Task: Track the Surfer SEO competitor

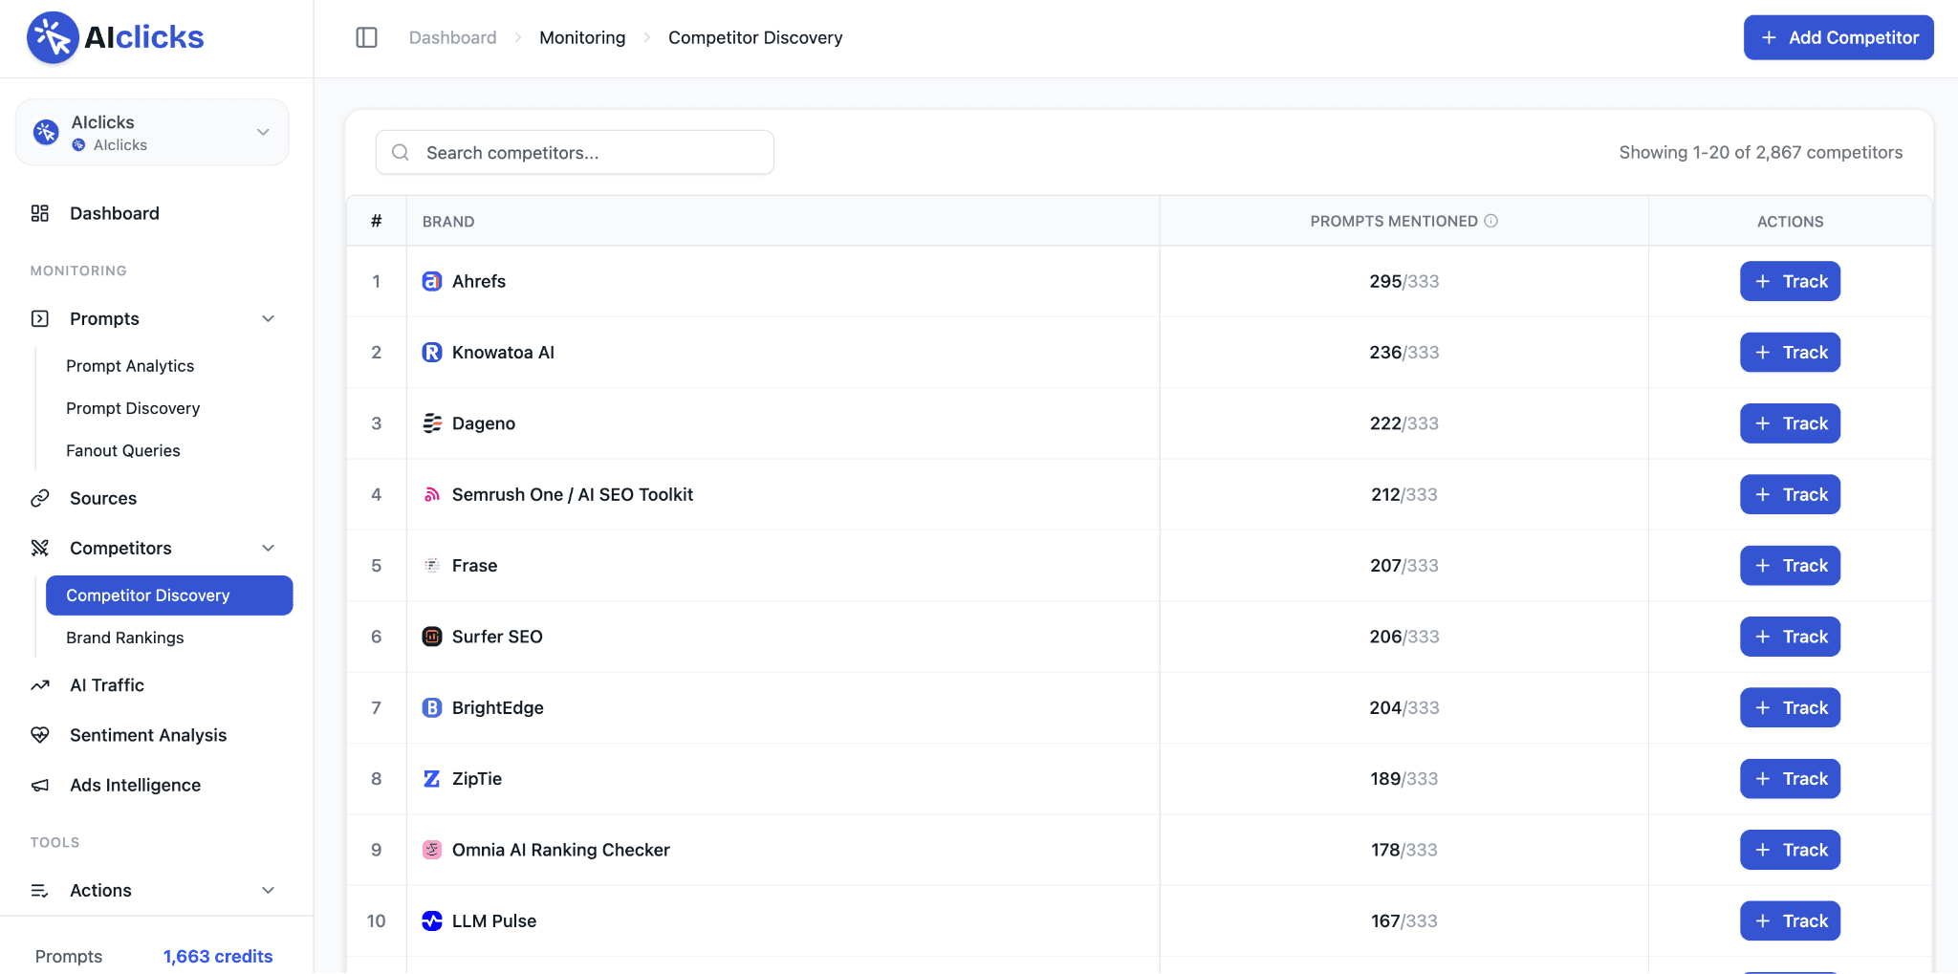Action: (x=1790, y=637)
